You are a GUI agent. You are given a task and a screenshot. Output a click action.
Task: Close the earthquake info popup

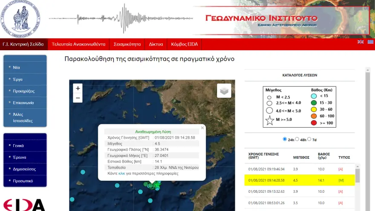pyautogui.click(x=202, y=128)
